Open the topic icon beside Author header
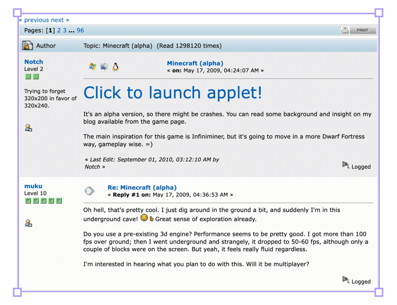Viewport: 397px width, 305px height. (27, 46)
